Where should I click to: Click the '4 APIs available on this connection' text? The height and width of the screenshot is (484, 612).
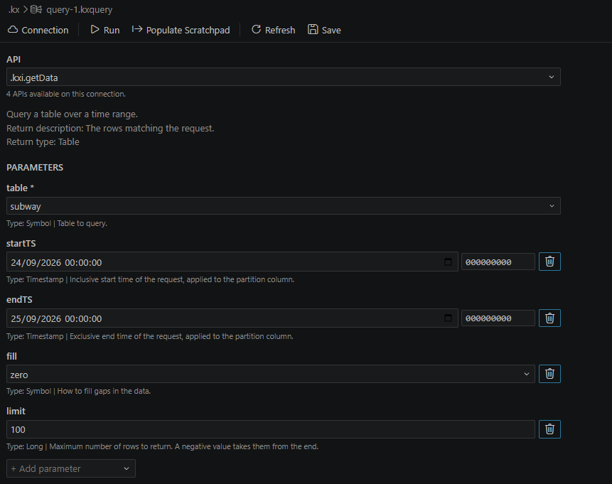66,94
